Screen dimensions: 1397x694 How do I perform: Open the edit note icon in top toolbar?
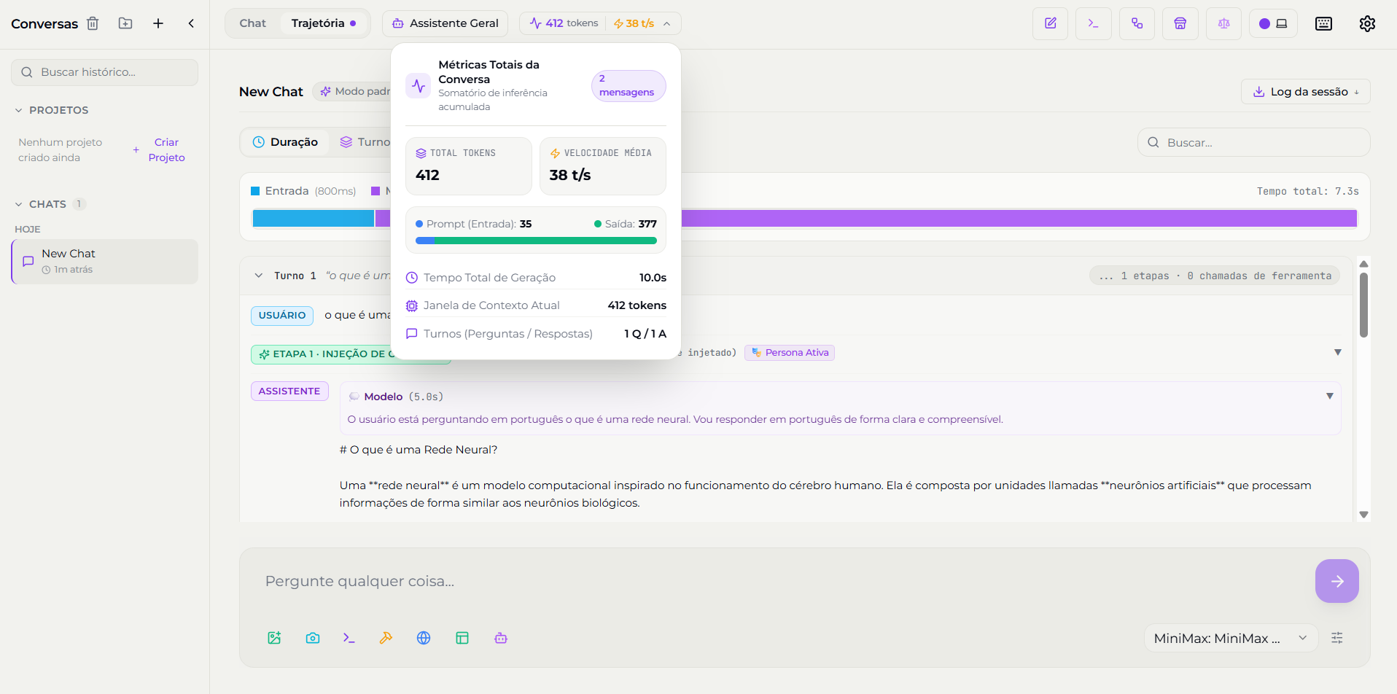point(1051,23)
